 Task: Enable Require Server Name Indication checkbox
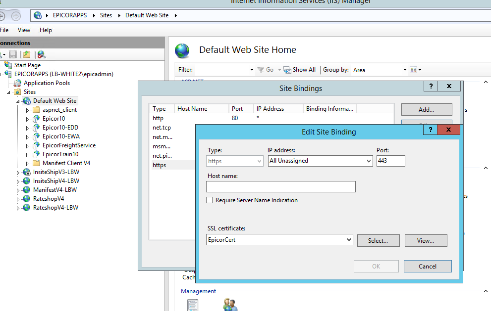pyautogui.click(x=210, y=200)
